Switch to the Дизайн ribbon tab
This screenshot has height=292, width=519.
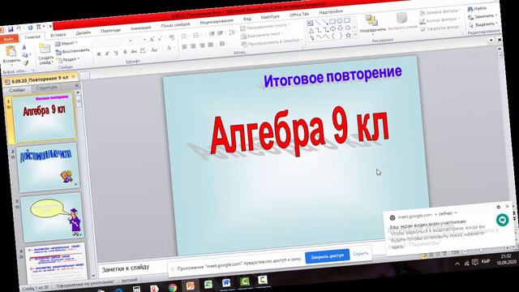point(83,32)
